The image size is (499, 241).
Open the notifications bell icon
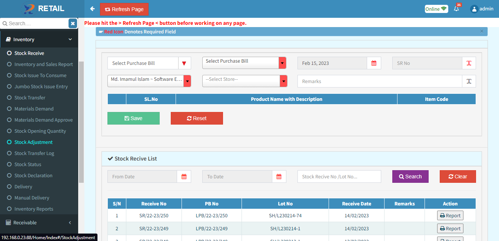pyautogui.click(x=456, y=9)
